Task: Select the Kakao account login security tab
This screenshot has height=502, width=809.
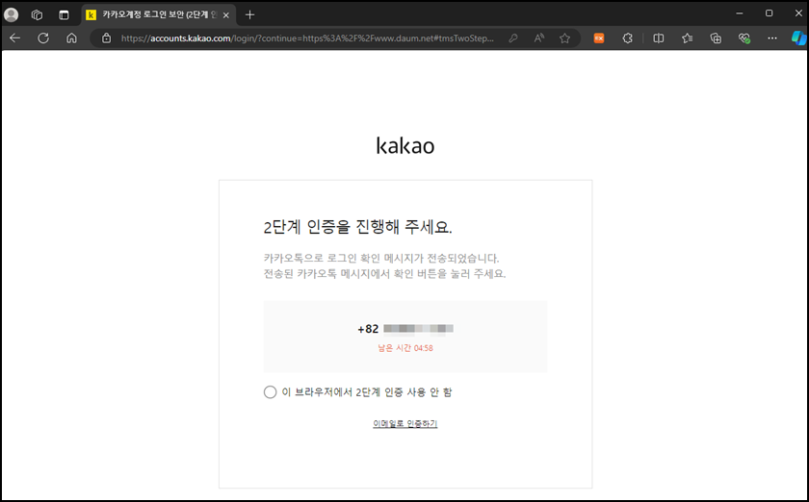Action: tap(158, 15)
